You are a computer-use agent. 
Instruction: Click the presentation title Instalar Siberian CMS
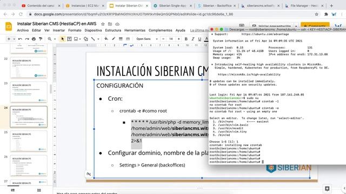57,24
